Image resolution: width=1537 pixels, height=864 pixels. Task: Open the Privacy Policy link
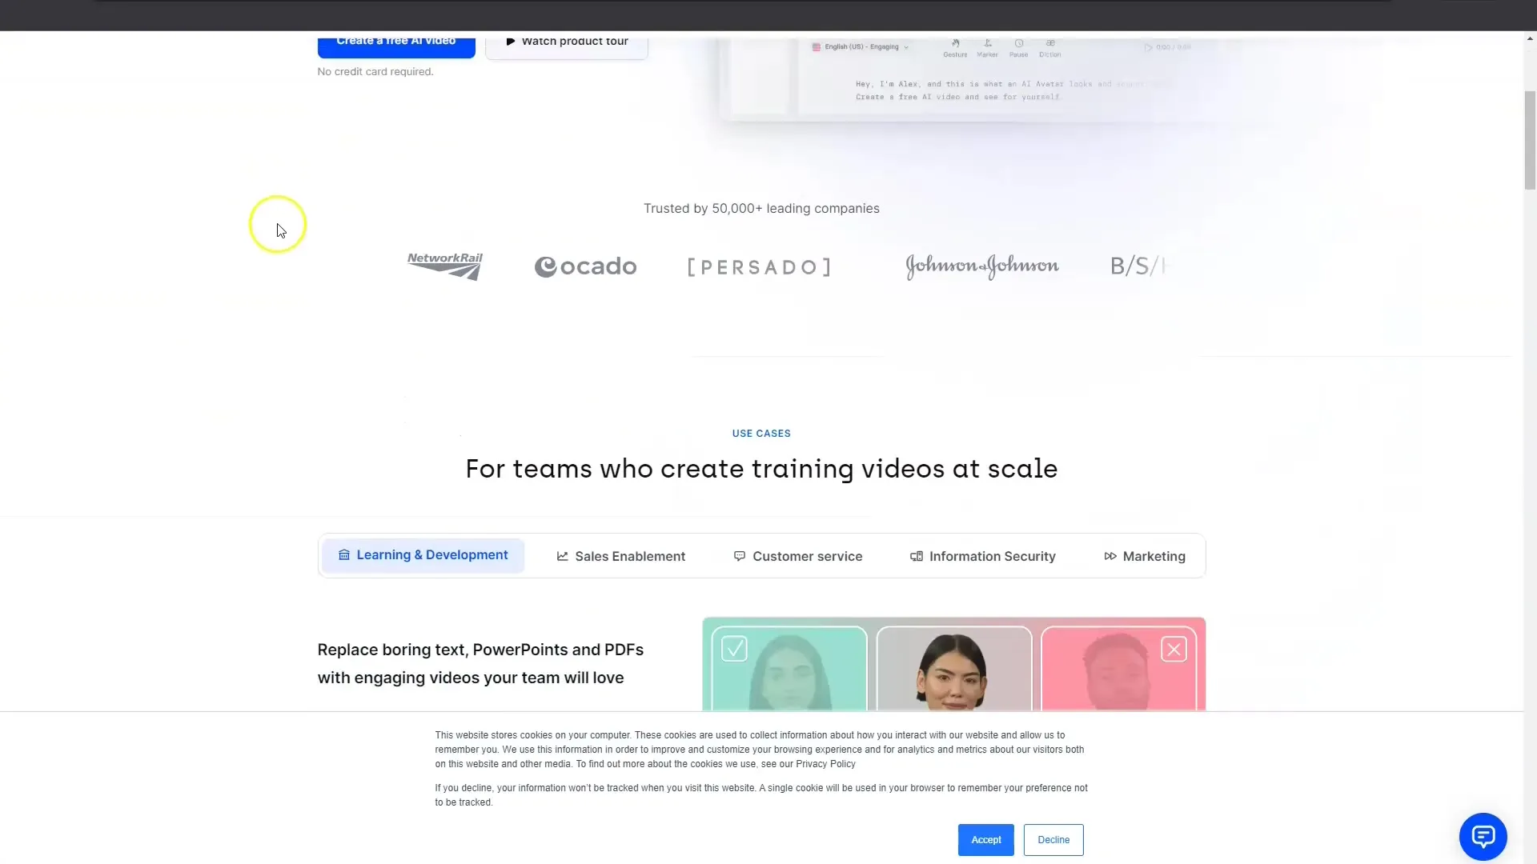tap(827, 764)
